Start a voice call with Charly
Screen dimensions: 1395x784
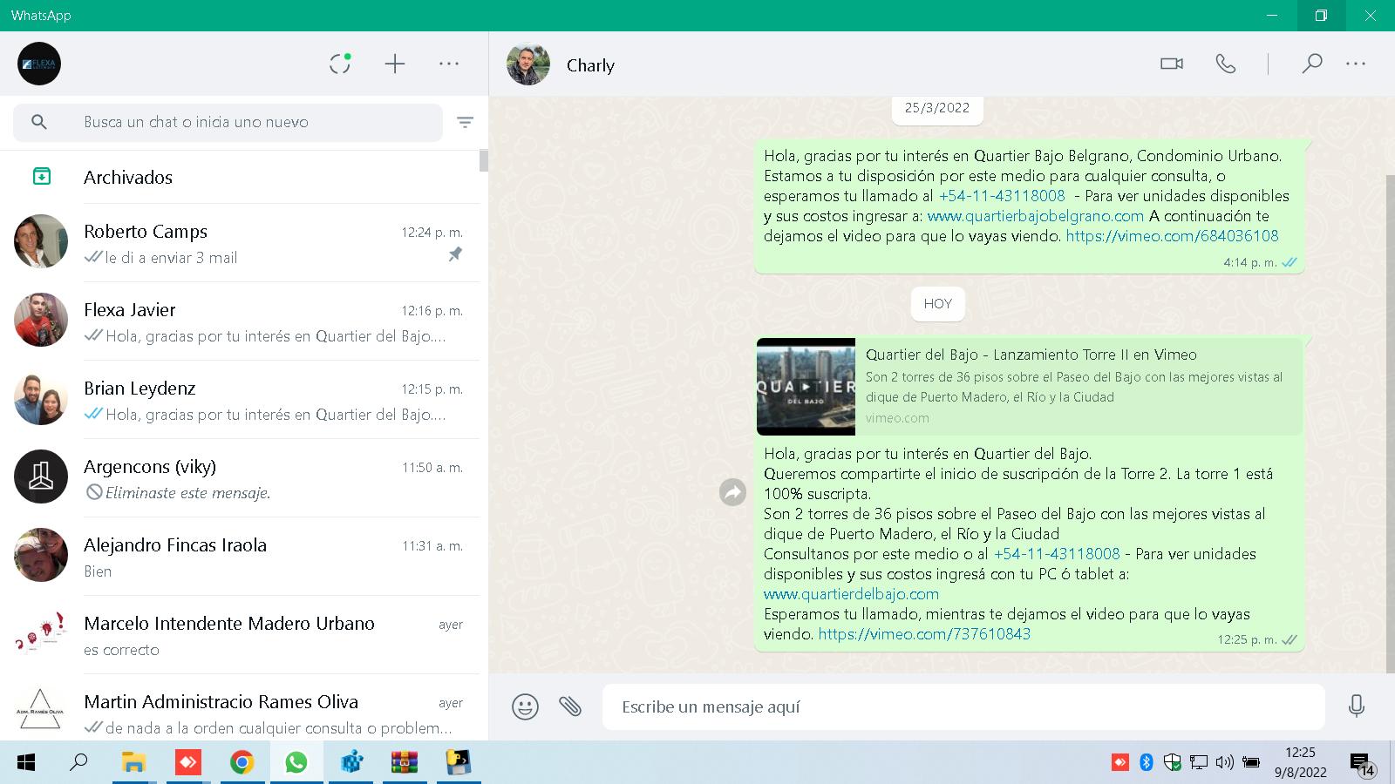point(1226,64)
